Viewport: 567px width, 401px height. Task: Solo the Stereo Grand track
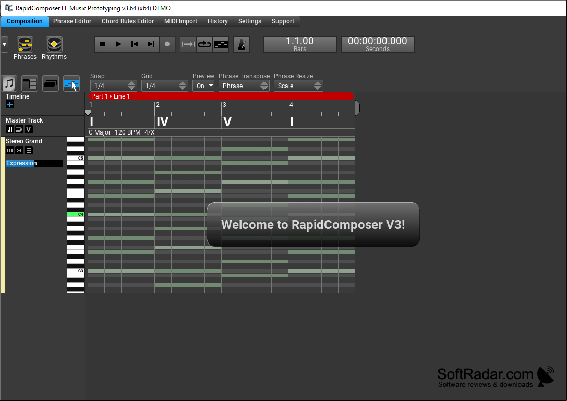pos(19,150)
